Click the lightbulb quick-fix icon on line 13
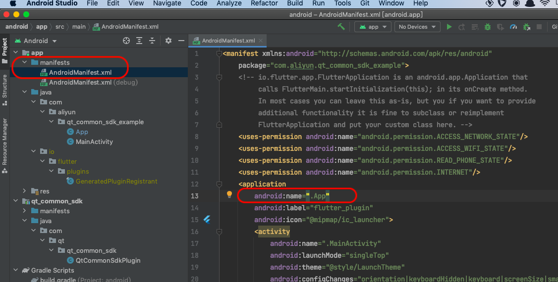This screenshot has height=282, width=558. pyautogui.click(x=229, y=194)
